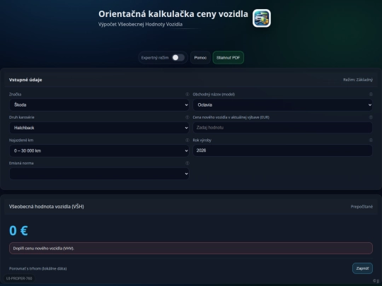Click the Stiahnuť PDF button
Image resolution: width=382 pixels, height=286 pixels.
tap(228, 58)
